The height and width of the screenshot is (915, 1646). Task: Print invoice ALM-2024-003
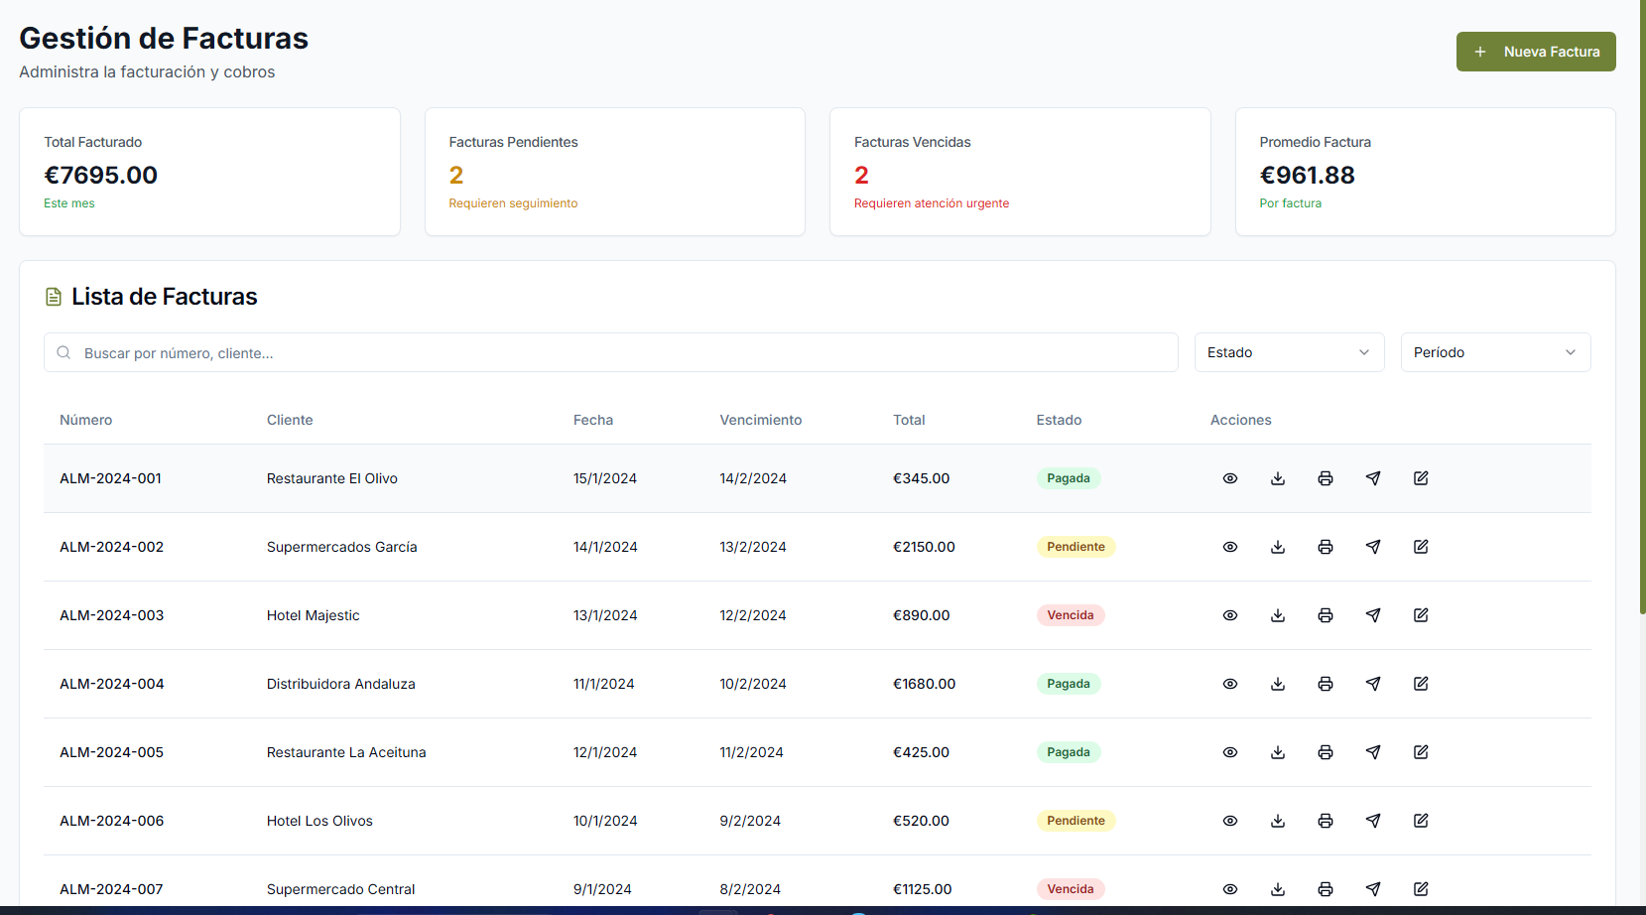tap(1325, 615)
